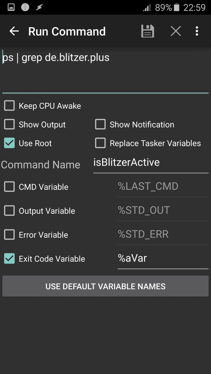Tap the image notification icon in status bar
The image size is (211, 374).
(11, 7)
